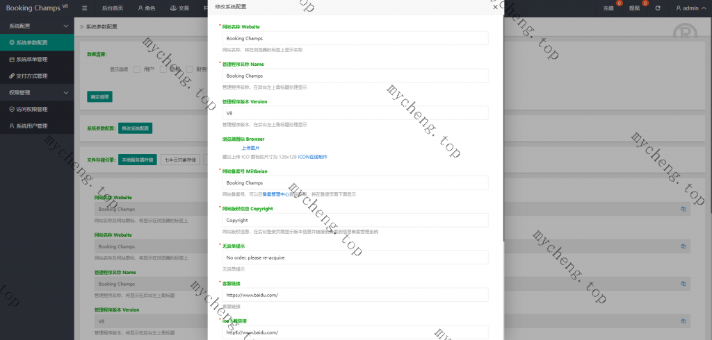Click the 上传图片 upload link
Screen dimensions: 712x340
pyautogui.click(x=250, y=148)
